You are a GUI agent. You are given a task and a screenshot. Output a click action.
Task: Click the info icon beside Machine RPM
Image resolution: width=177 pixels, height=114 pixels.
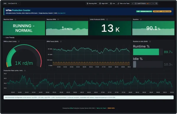tap(58, 19)
